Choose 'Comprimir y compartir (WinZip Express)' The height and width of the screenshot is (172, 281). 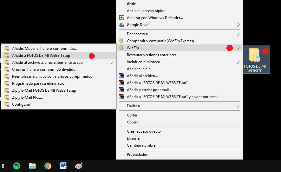(160, 41)
